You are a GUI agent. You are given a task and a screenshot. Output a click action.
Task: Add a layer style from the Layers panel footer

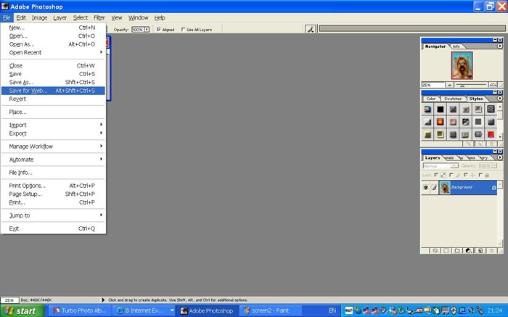click(x=435, y=250)
